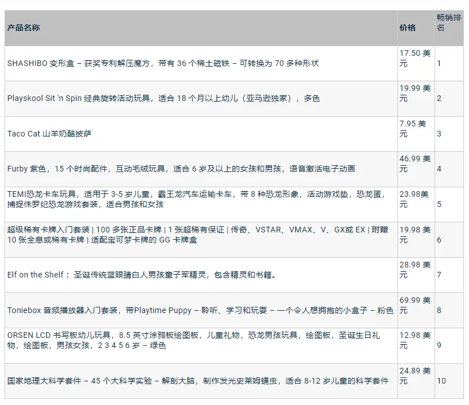Image resolution: width=469 pixels, height=405 pixels.
Task: Select the Toniebox 音频播放器 product name
Action: click(x=201, y=310)
